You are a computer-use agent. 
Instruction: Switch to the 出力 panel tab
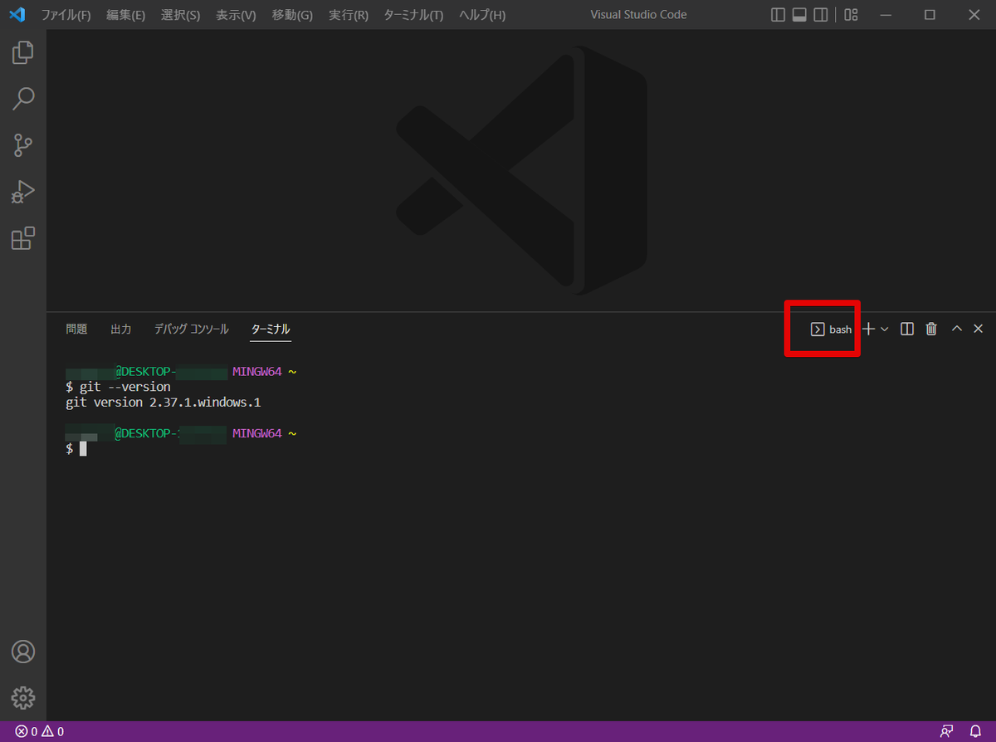tap(120, 330)
